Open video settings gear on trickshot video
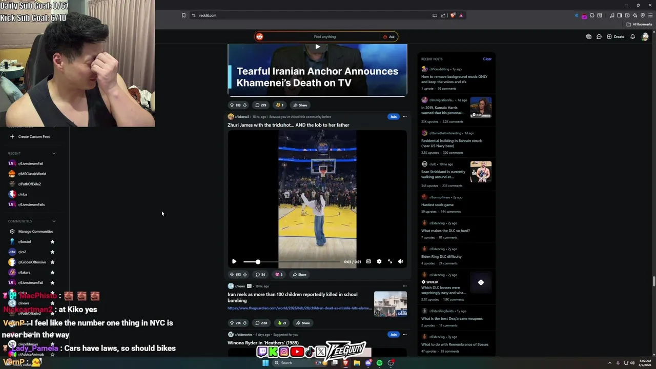 click(379, 261)
